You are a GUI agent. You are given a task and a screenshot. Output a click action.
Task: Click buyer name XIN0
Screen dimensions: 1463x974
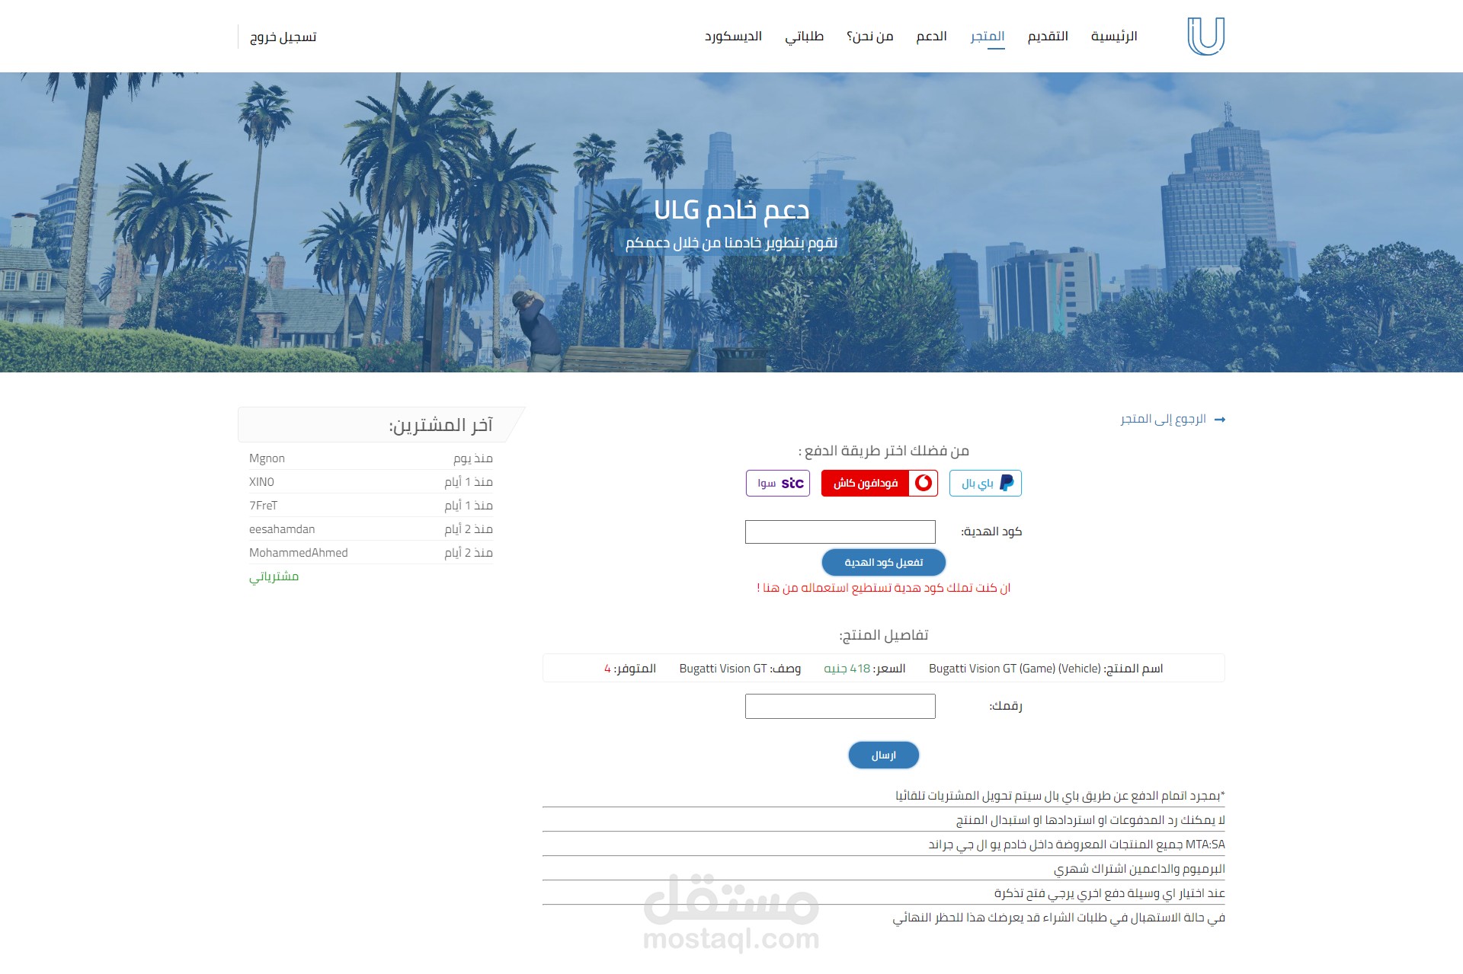[x=261, y=482]
